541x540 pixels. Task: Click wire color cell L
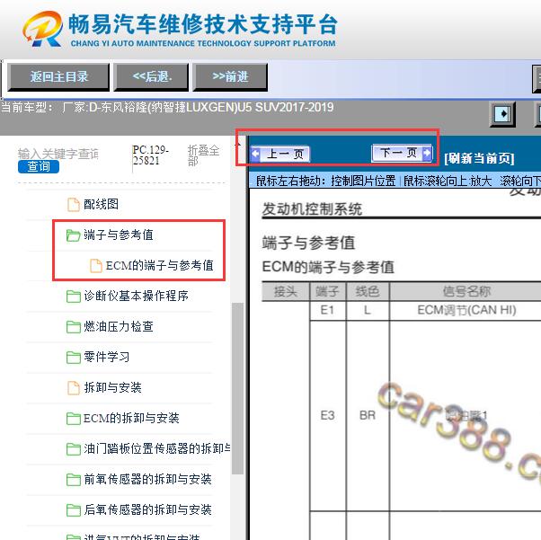pos(368,310)
